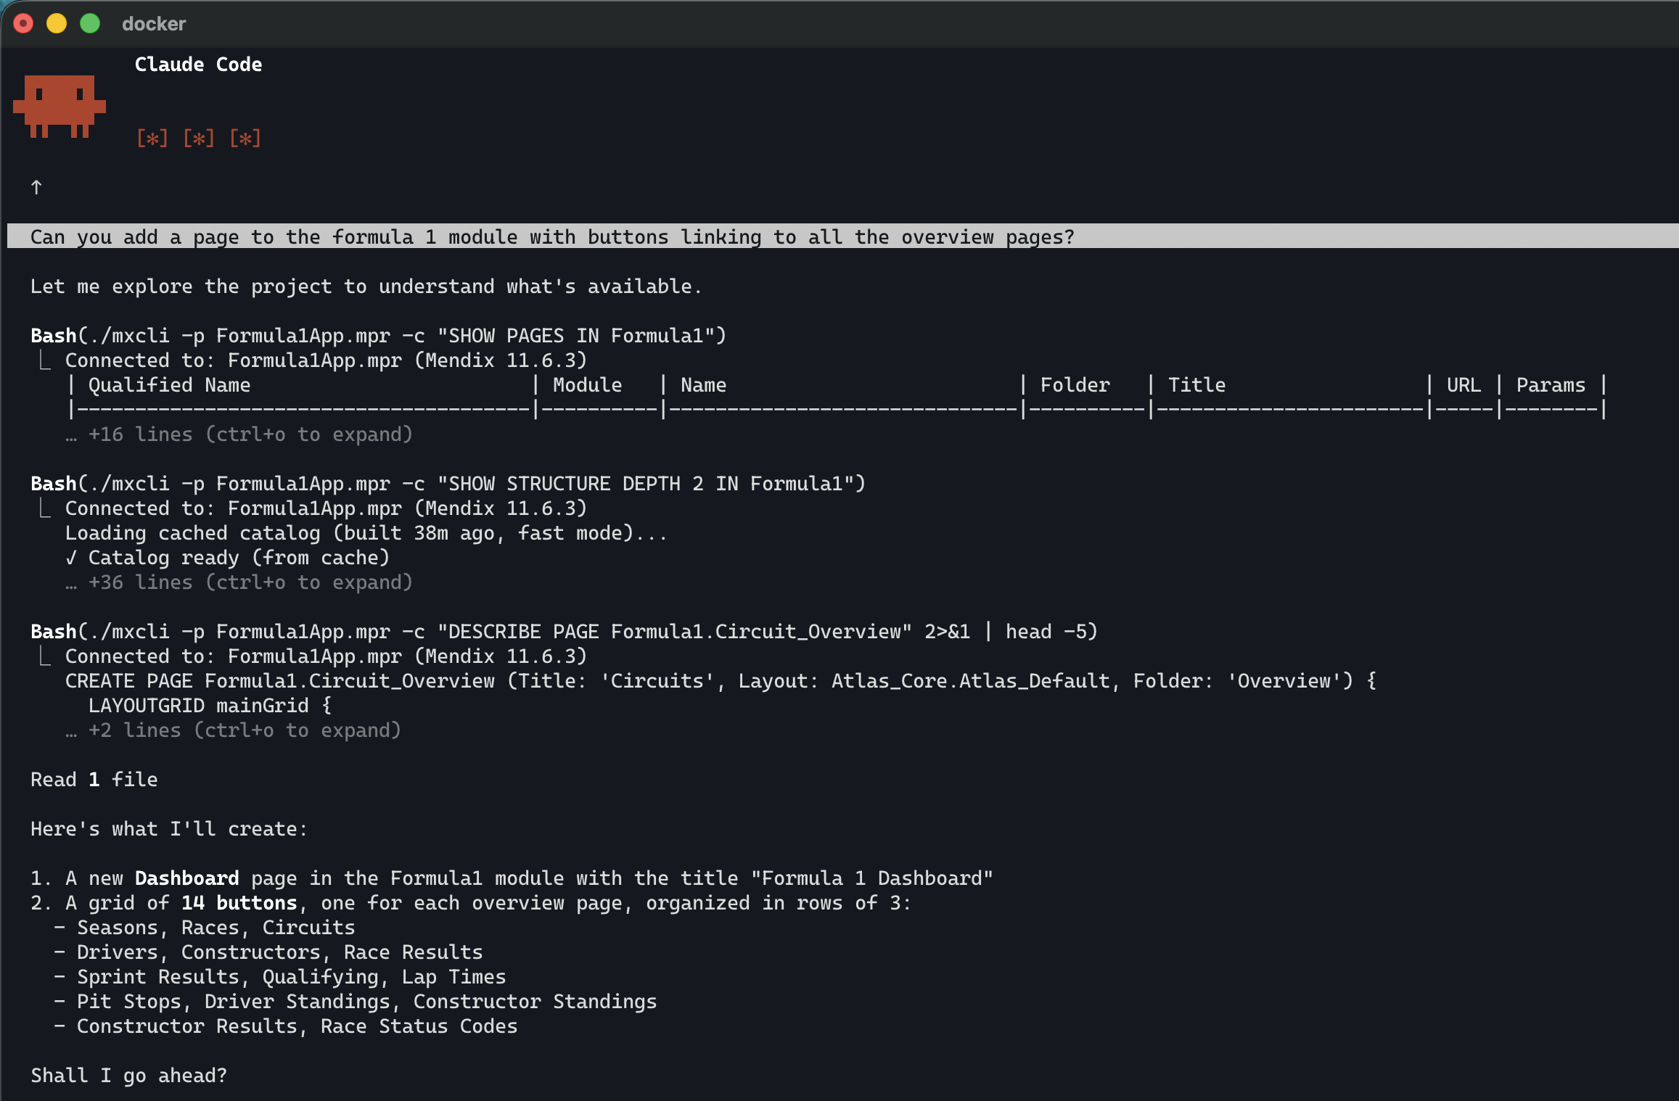Expand the '+36 lines (ctrl+o to expand)' output

[x=239, y=582]
